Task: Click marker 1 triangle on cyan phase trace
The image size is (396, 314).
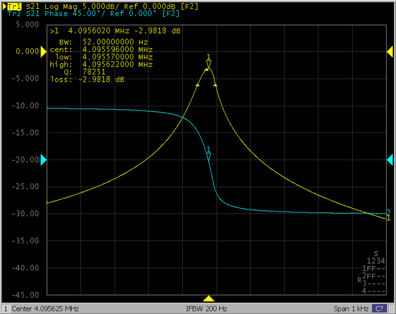Action: click(209, 156)
